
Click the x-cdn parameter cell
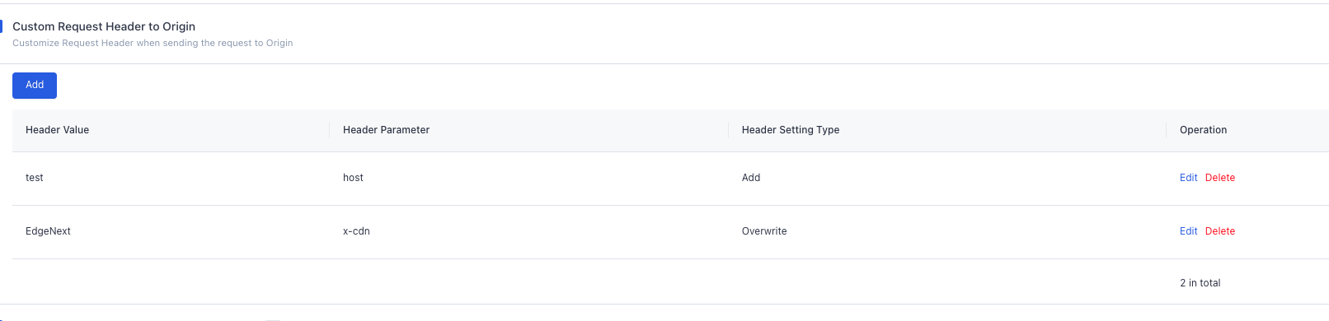(x=529, y=232)
